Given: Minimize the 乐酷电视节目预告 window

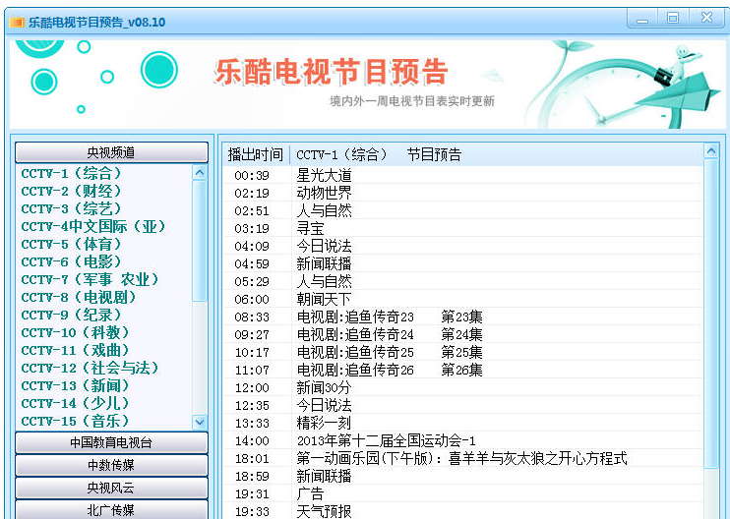Looking at the screenshot, I should (x=642, y=19).
